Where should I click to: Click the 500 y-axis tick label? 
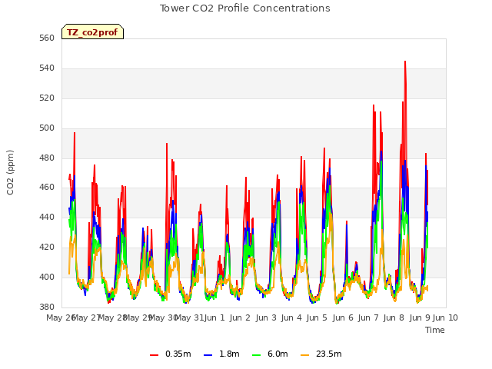47,128
